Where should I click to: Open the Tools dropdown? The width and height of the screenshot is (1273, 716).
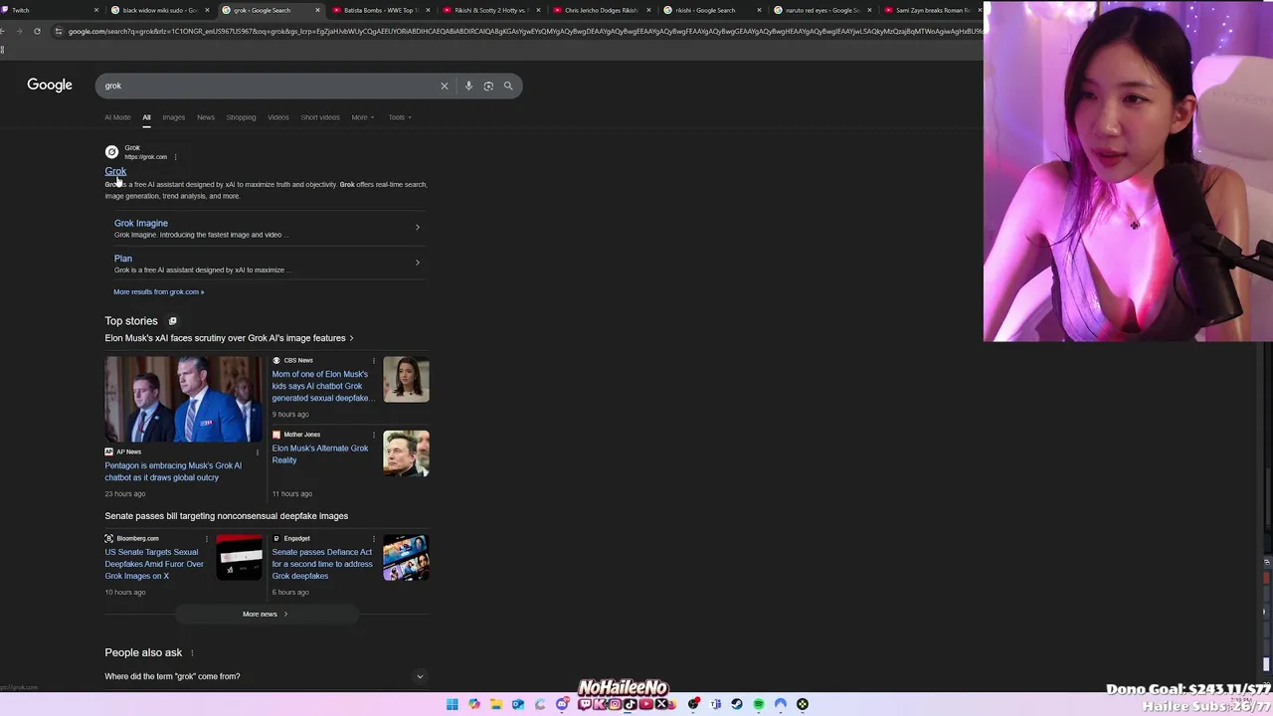400,117
